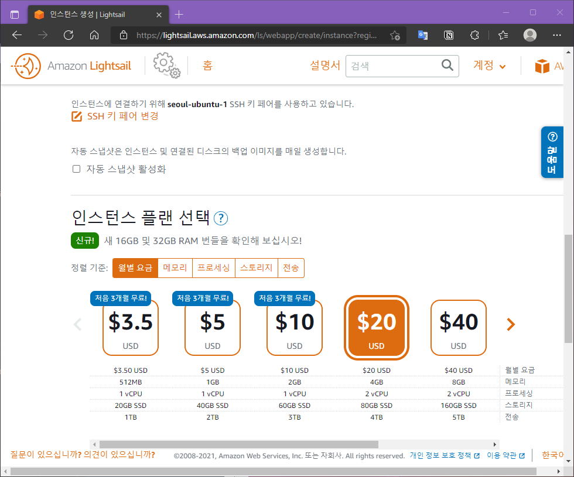
Task: Open the favorites list icon
Action: pos(503,35)
